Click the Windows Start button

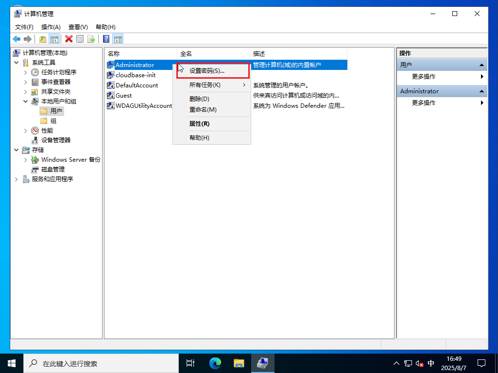coord(12,363)
